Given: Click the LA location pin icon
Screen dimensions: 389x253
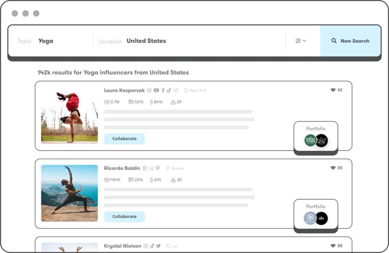Looking at the screenshot, I should 168,246.
